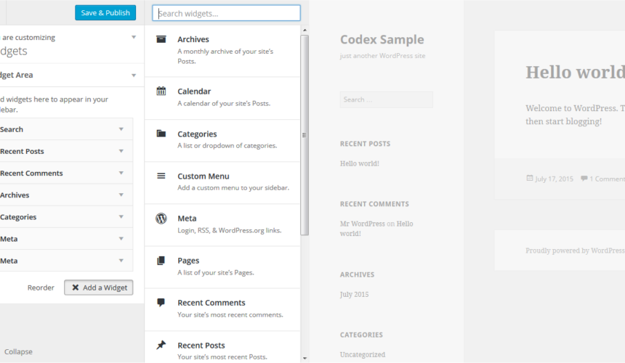Click the Recent Posts pin icon

(x=161, y=345)
